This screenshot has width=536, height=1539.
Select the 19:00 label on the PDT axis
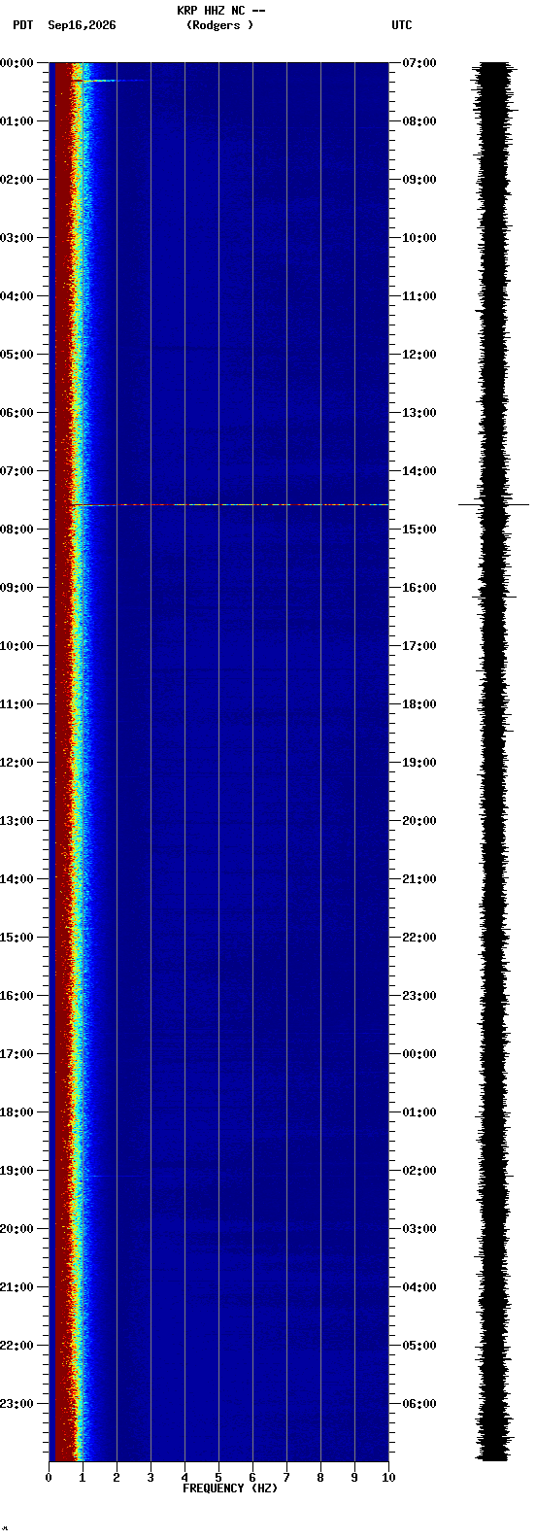17,1171
